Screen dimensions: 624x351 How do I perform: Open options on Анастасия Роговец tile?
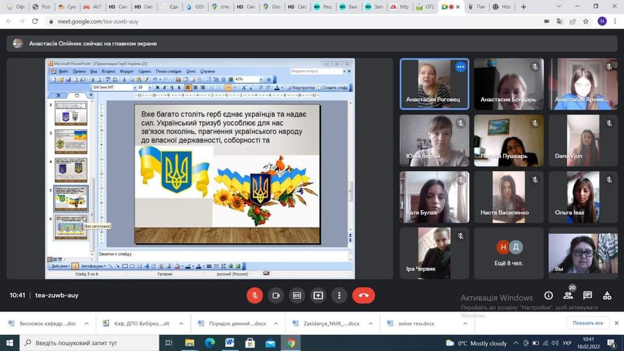[x=460, y=67]
